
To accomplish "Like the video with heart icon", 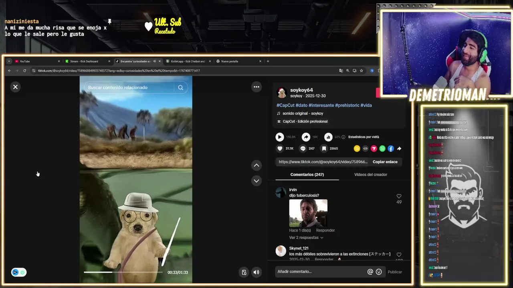I will pos(280,148).
